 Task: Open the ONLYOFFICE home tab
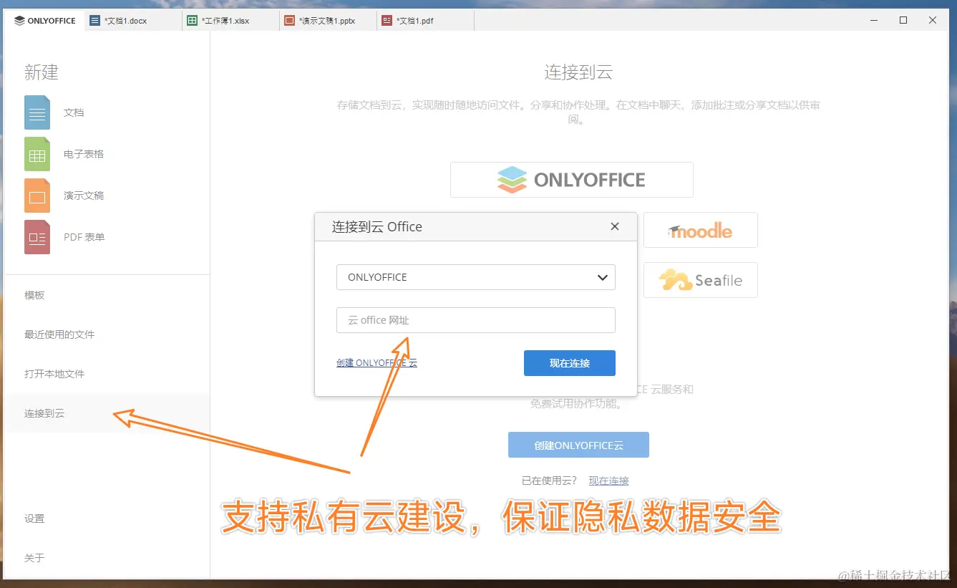45,21
